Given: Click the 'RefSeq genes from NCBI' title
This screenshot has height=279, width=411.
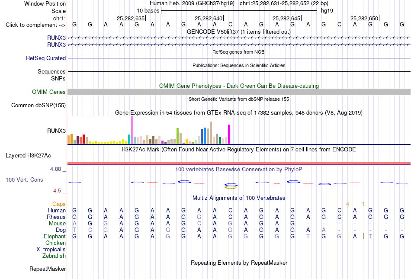Looking at the screenshot, I should 239,52.
